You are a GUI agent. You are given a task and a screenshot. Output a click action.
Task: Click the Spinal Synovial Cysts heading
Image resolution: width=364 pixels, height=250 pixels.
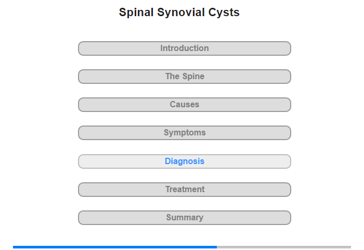tap(179, 12)
